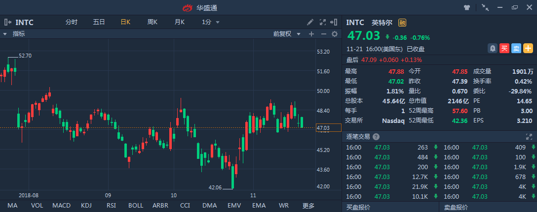537x212 pixels.
Task: Click the 华盛通 logo icon
Action: click(x=188, y=7)
